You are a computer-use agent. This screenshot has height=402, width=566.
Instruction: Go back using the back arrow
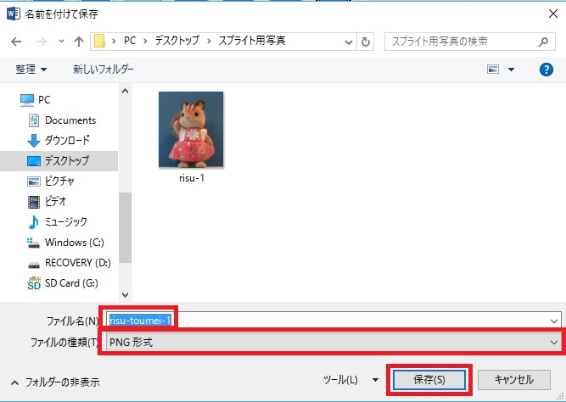pos(16,42)
